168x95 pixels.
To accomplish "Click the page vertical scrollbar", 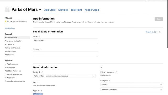I will click(x=167, y=24).
